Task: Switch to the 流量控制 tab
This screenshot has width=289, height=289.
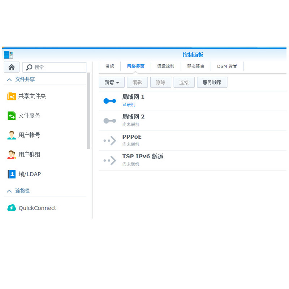Action: click(x=166, y=66)
